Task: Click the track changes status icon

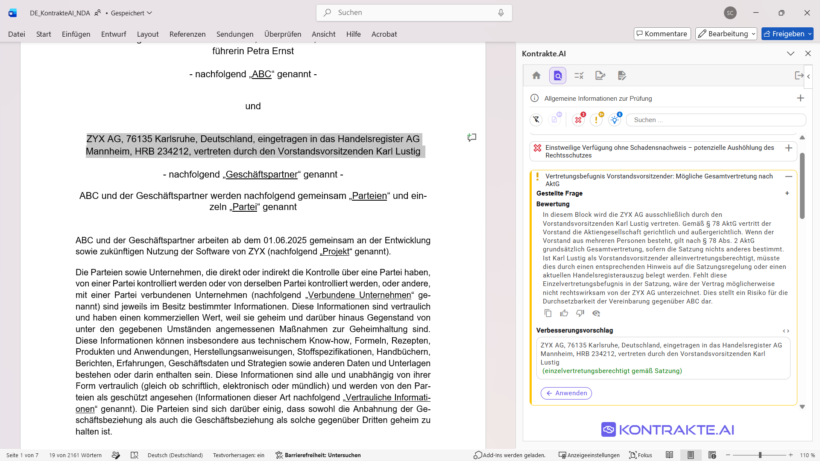Action: coord(116,455)
